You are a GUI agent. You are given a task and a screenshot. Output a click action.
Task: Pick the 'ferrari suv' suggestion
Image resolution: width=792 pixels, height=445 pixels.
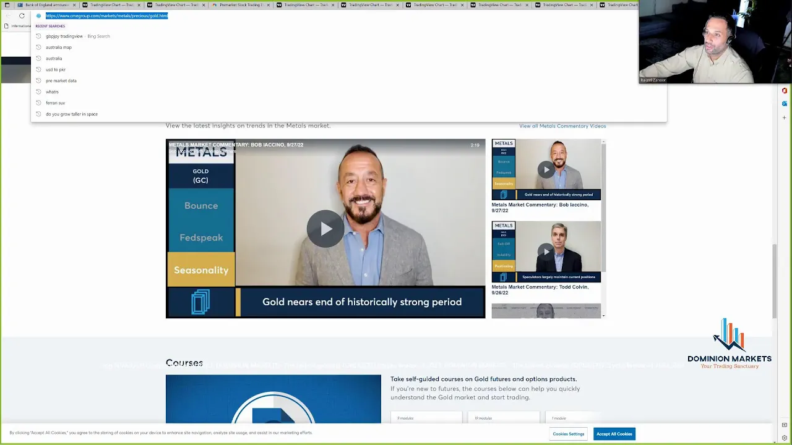click(348, 103)
